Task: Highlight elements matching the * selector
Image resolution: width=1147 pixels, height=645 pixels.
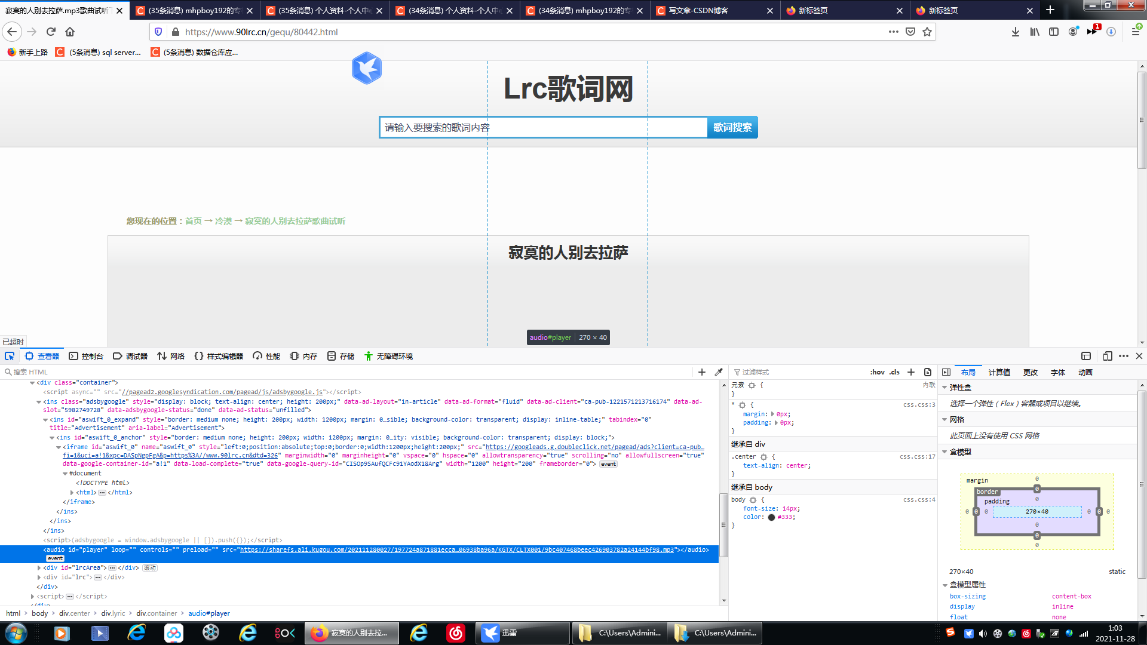Action: point(742,405)
